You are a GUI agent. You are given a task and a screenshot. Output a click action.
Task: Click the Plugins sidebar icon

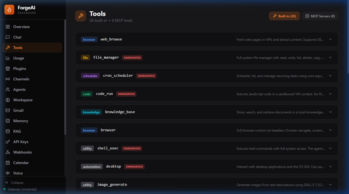tap(8, 69)
